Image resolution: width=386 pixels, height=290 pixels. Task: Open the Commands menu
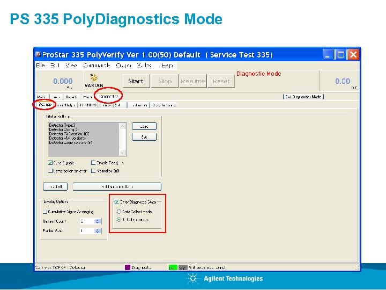coord(96,66)
